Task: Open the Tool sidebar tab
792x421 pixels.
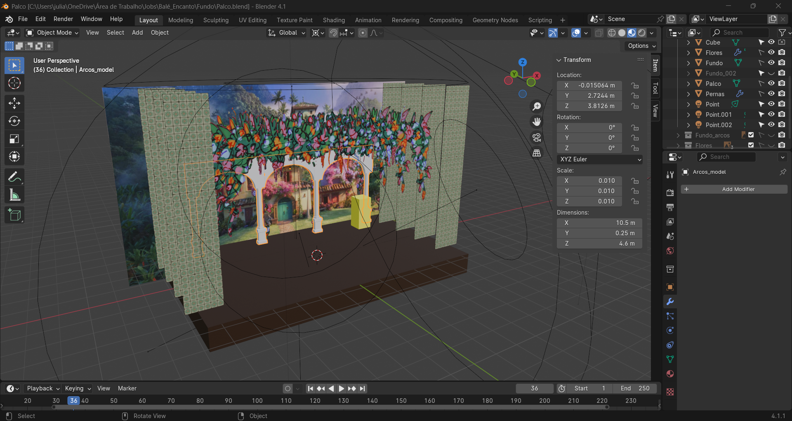Action: click(655, 88)
